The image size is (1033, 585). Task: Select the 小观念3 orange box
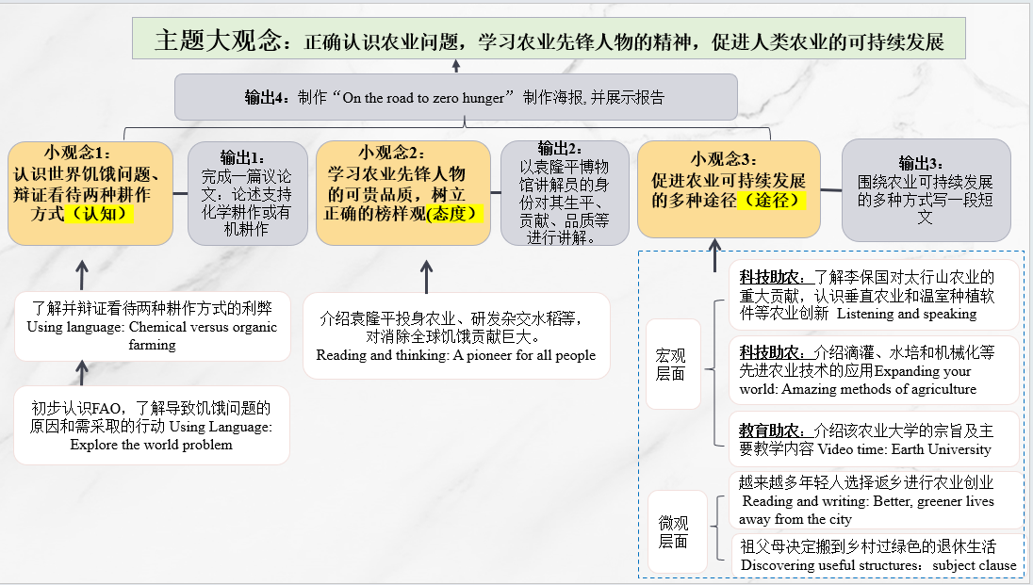729,188
